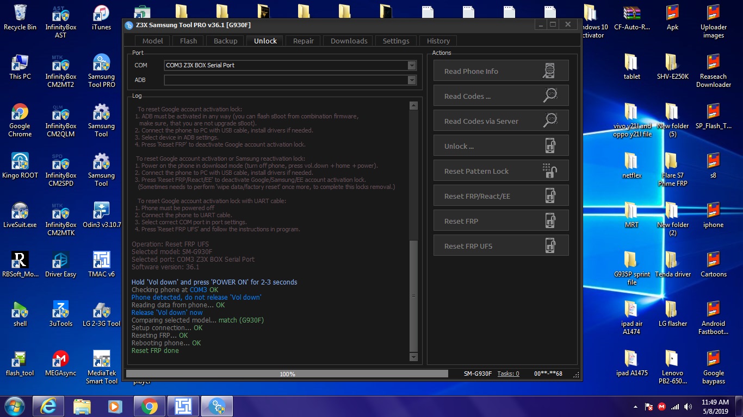Launch Kingo ROOT from desktop
The width and height of the screenshot is (743, 417).
(20, 166)
